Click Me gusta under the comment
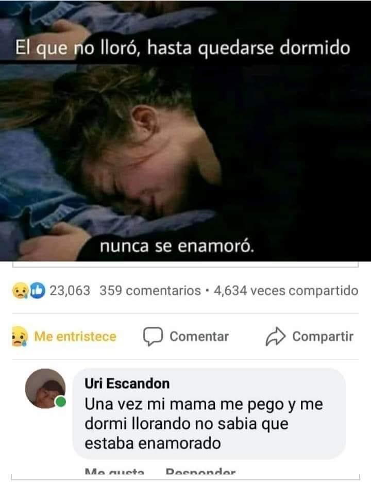Screen dimensions: 371x482 114,472
